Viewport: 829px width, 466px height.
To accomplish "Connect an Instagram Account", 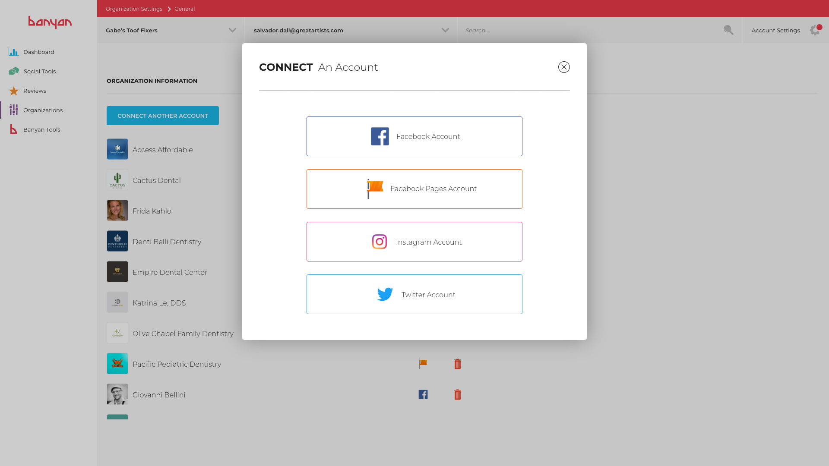I will pos(414,242).
